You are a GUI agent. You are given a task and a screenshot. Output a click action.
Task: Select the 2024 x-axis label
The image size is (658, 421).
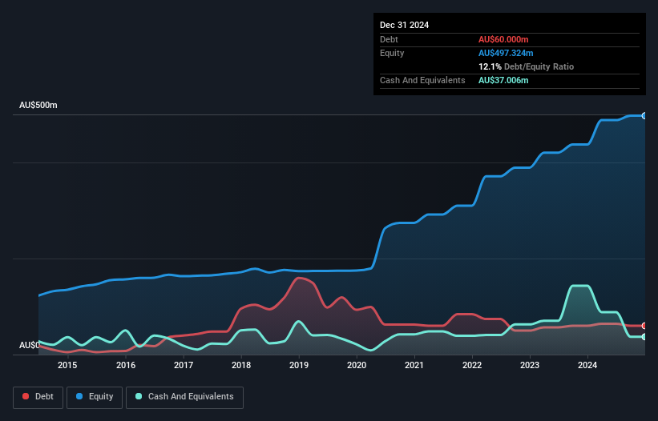pyautogui.click(x=587, y=365)
